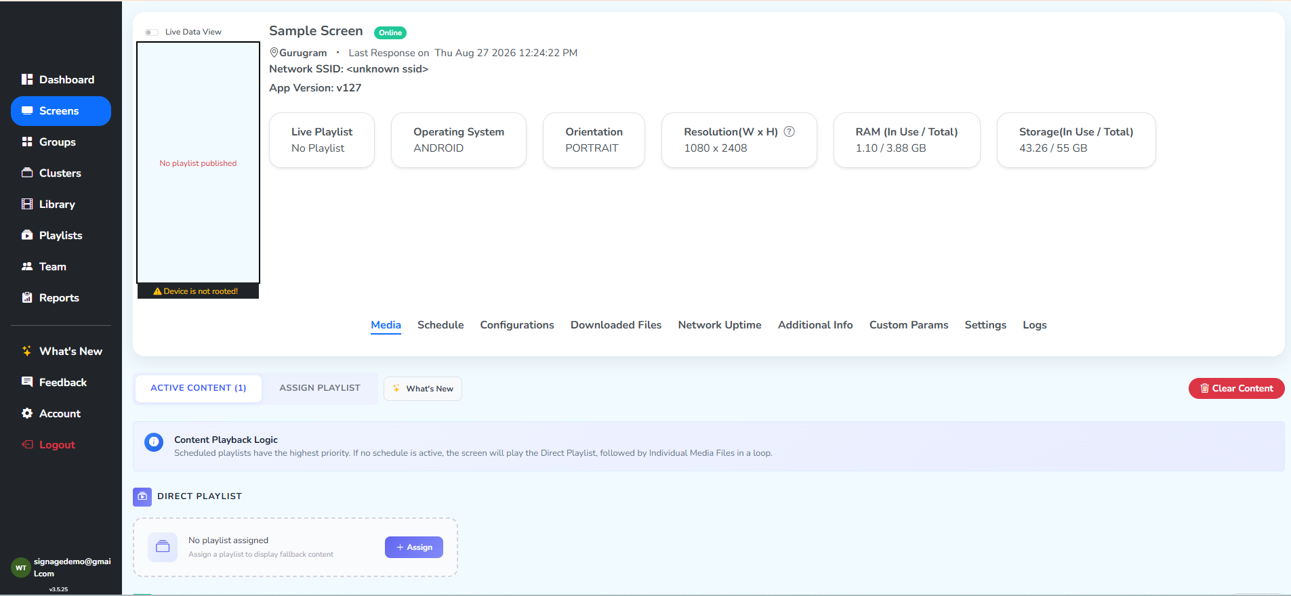Open the Custom Params tab
The height and width of the screenshot is (596, 1291).
click(x=909, y=325)
